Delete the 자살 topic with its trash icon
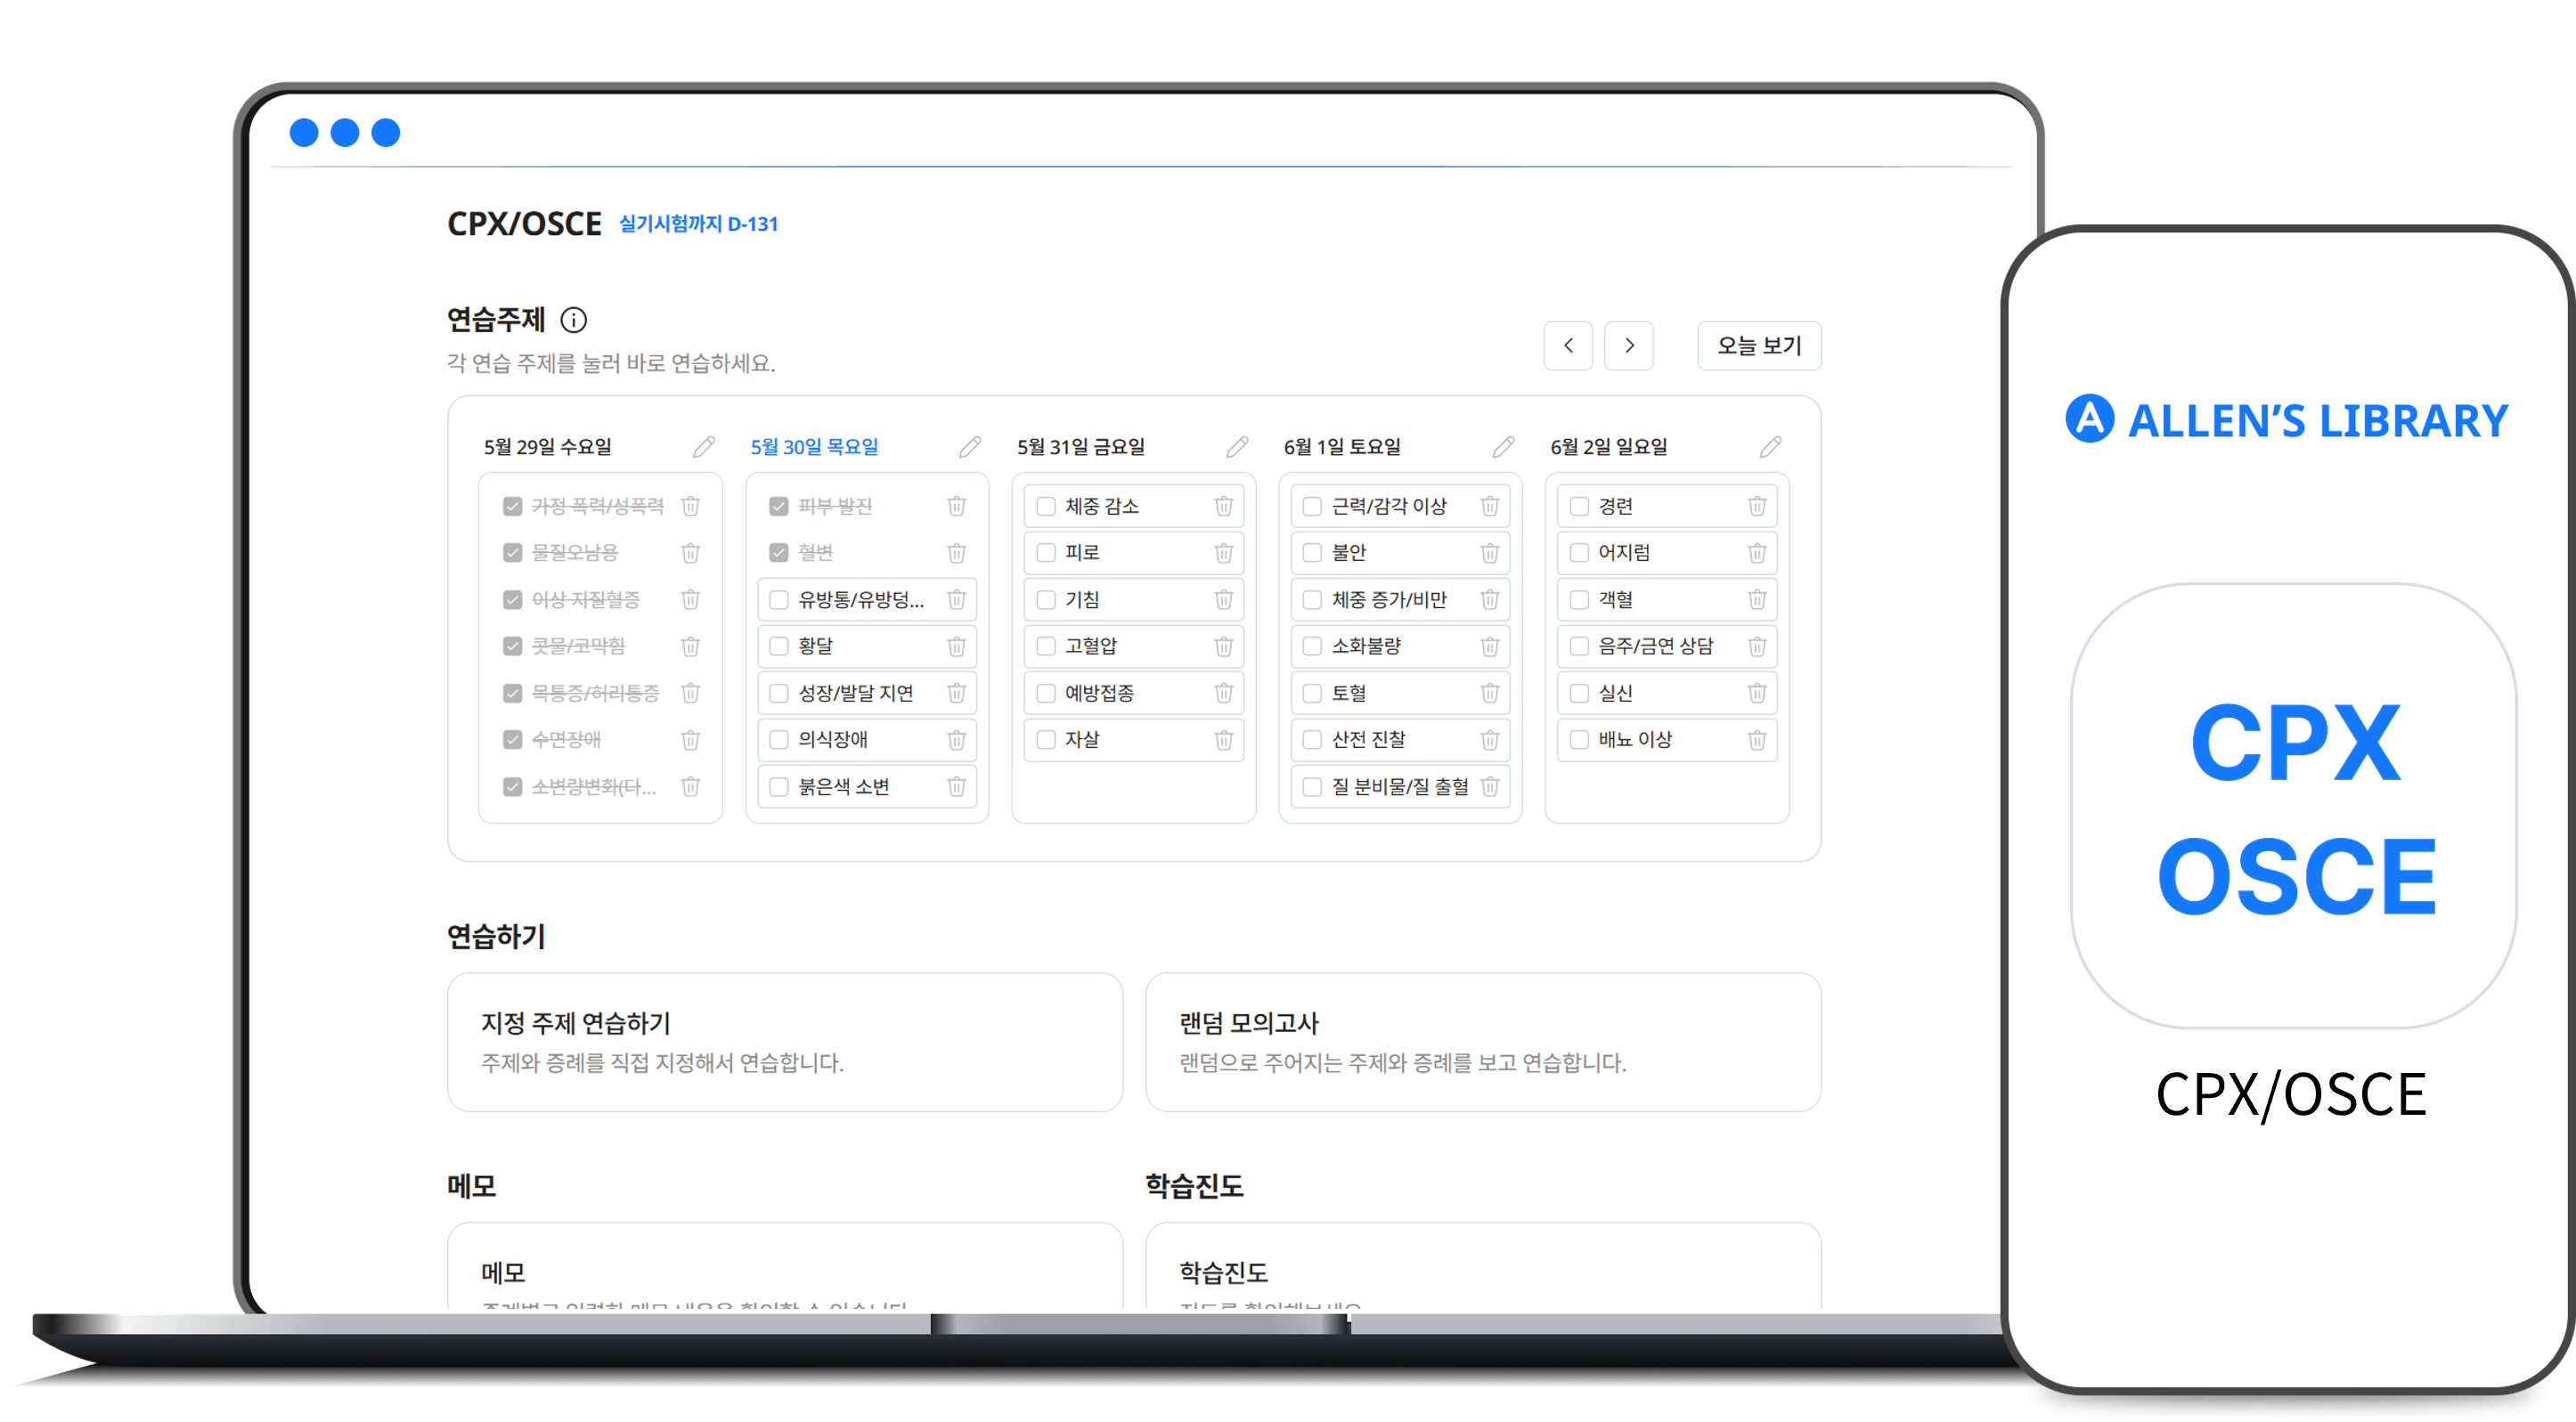 click(1222, 739)
